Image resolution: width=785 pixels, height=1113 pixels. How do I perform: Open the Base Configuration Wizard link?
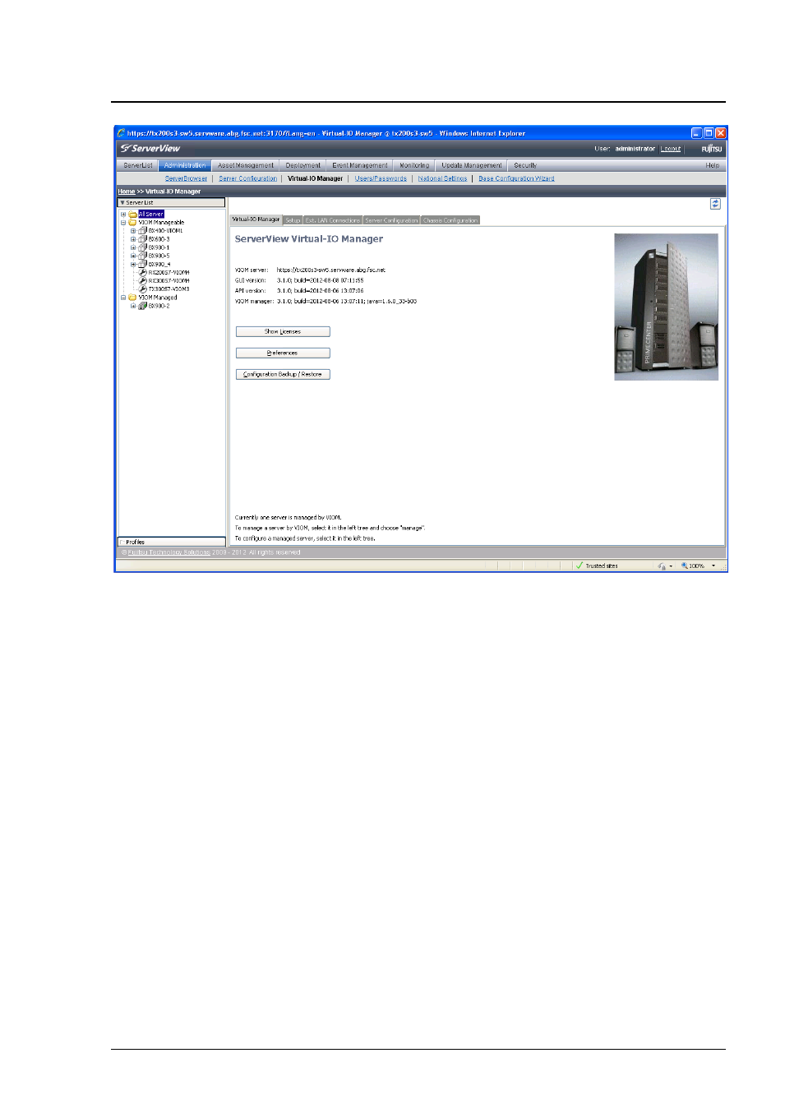pos(516,178)
